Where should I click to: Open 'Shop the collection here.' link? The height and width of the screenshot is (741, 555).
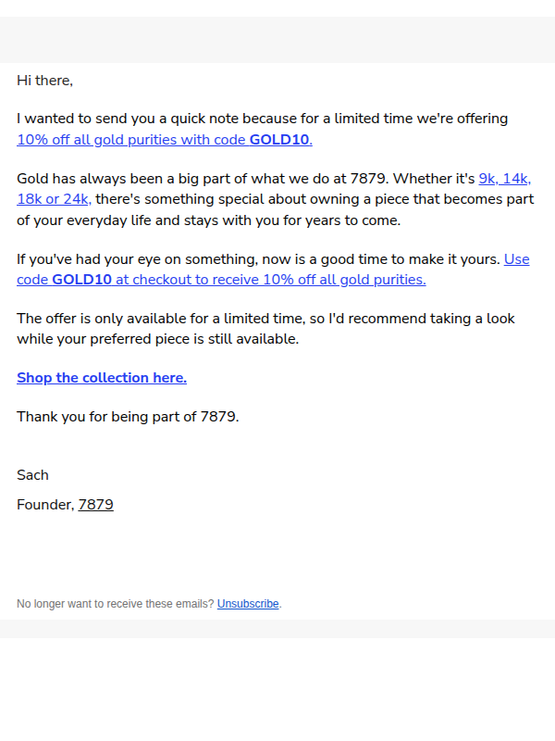click(x=102, y=378)
